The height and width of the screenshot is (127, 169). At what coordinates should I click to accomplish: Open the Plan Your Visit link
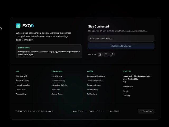pos(22,76)
